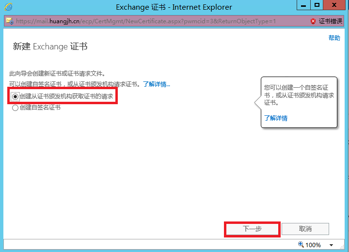The image size is (349, 252).
Task: Click the 此向导会创建新证书 description text
Action: pos(57,74)
